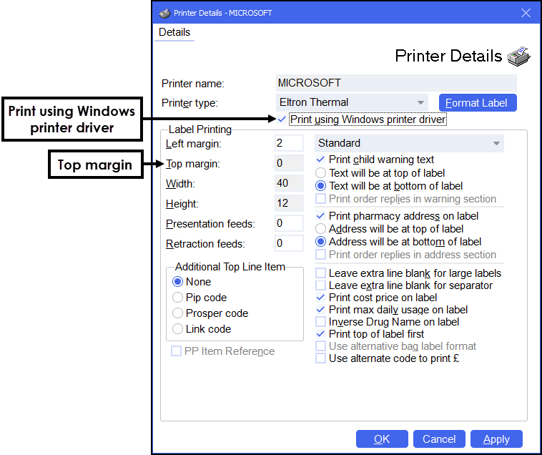Select Text will be at top of label

pyautogui.click(x=321, y=173)
